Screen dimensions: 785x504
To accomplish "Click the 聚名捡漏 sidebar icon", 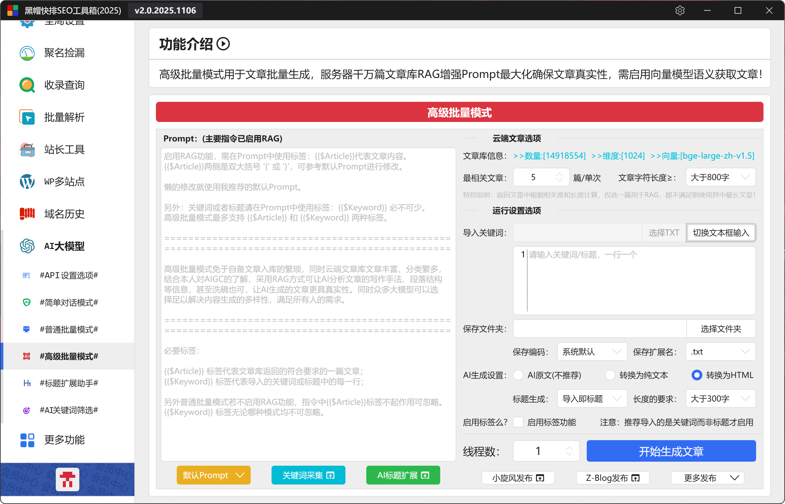I will coord(27,53).
